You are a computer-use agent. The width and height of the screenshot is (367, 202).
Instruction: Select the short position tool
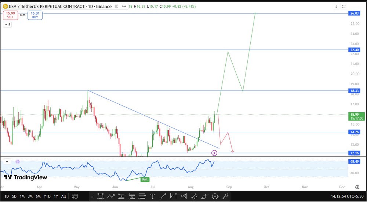point(132,196)
